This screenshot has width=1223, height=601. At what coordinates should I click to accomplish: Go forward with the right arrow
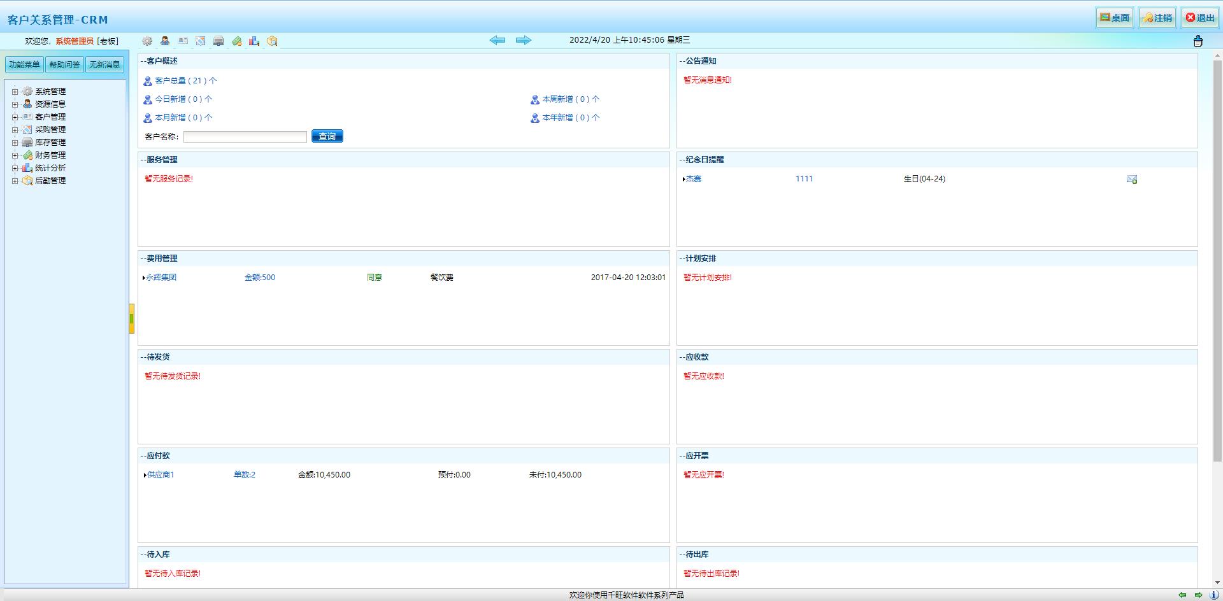(524, 40)
